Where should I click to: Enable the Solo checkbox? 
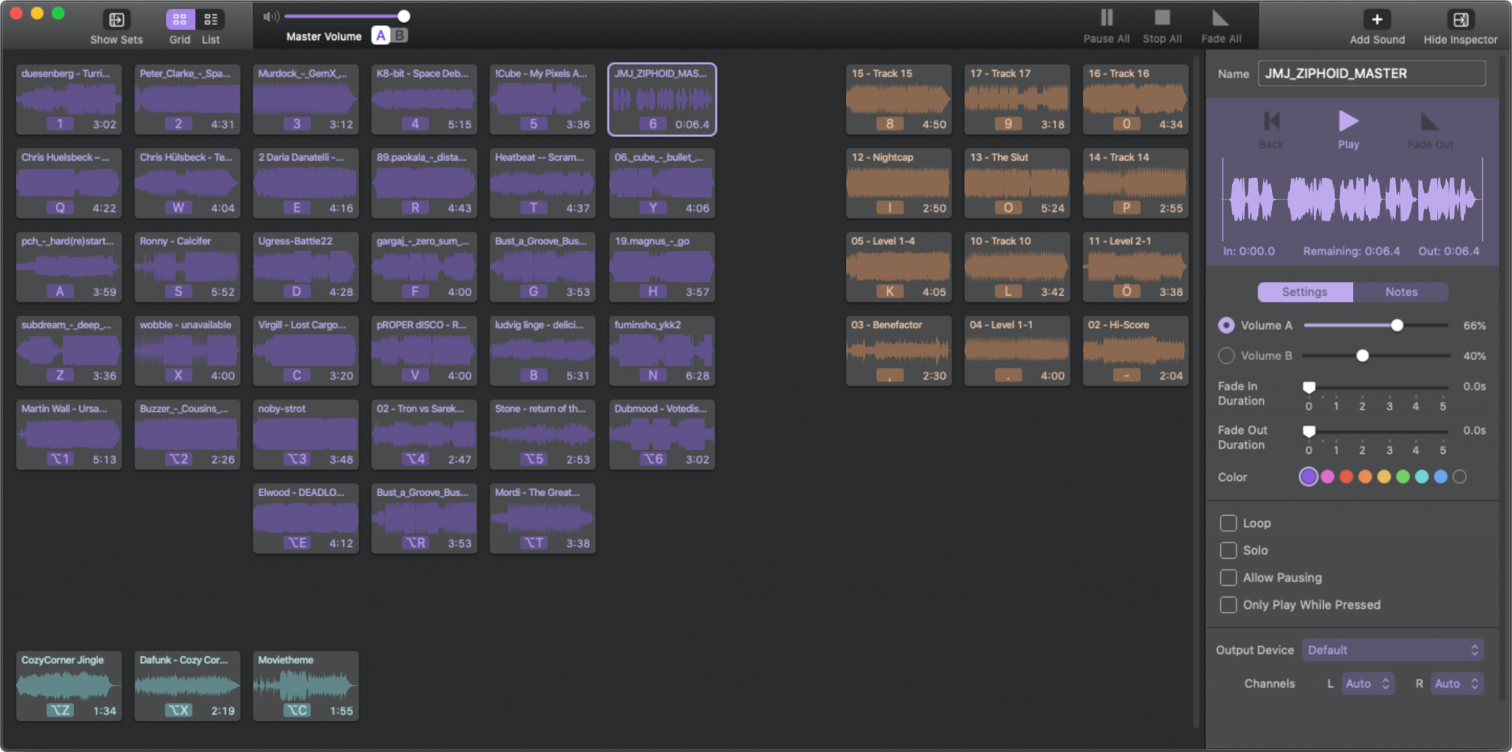pos(1228,551)
